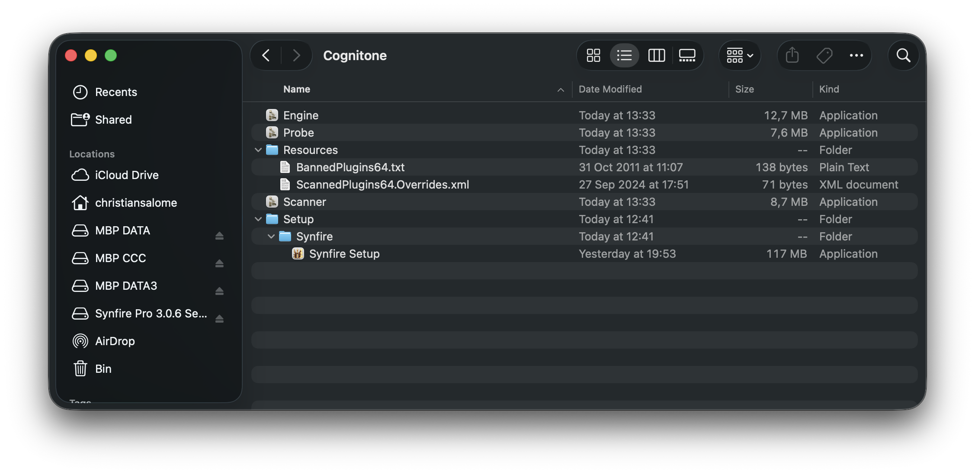
Task: Select the BannedPlugins64.txt file
Action: click(350, 167)
